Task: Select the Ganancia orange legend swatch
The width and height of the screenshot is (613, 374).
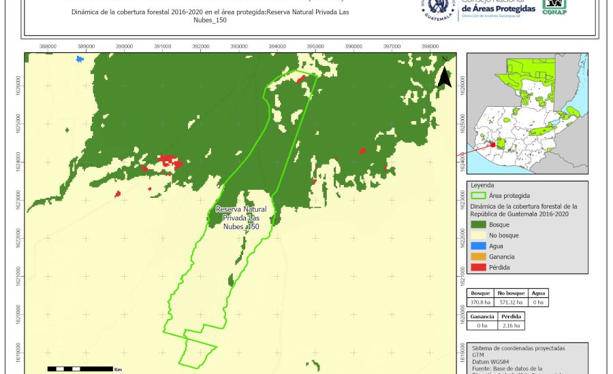Action: [478, 256]
